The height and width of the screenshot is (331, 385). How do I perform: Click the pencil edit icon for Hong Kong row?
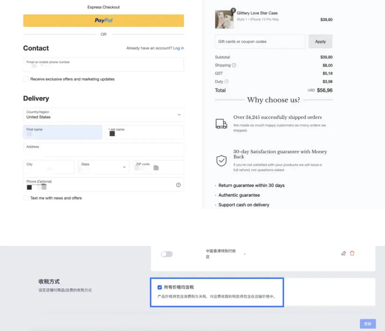tap(343, 253)
